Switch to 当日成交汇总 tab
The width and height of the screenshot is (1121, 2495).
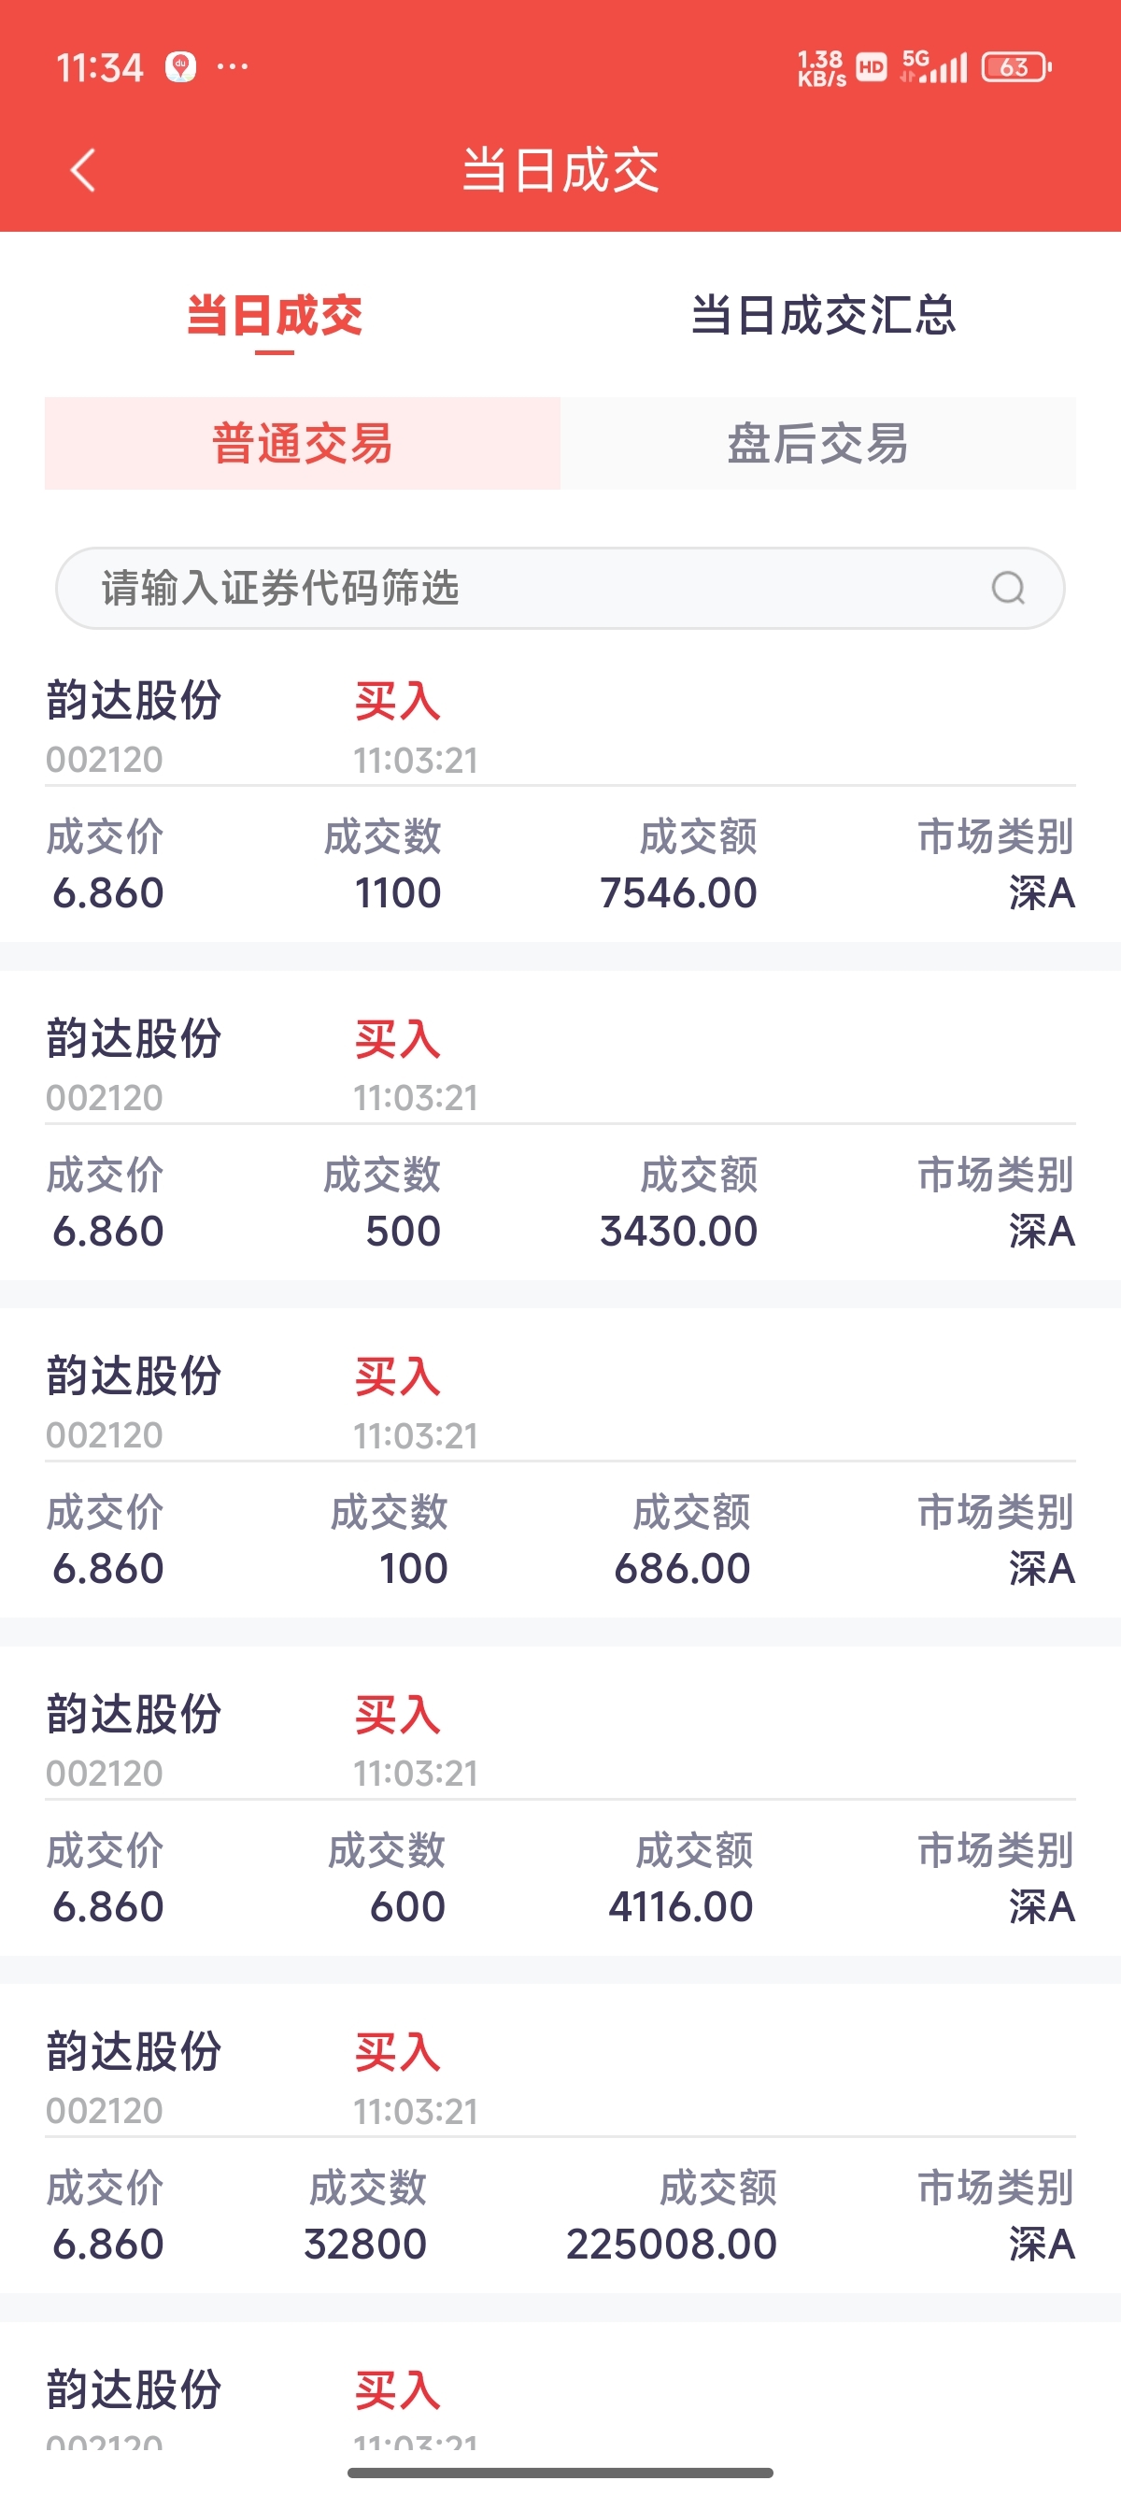(x=822, y=316)
